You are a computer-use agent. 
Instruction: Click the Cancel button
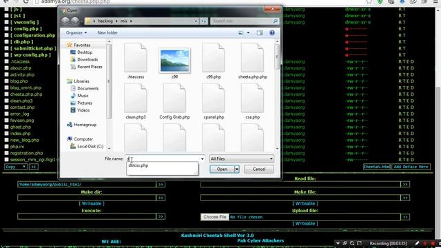[259, 169]
